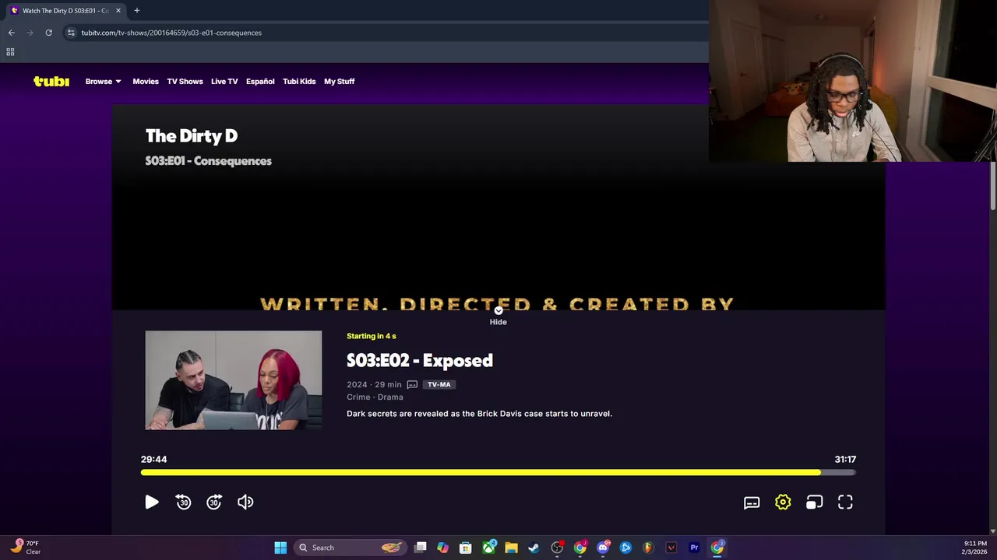Play the video with the play button

point(152,502)
